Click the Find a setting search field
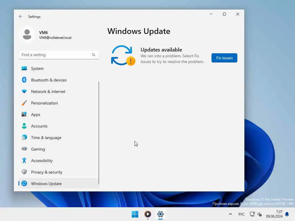The image size is (295, 221). (59, 55)
